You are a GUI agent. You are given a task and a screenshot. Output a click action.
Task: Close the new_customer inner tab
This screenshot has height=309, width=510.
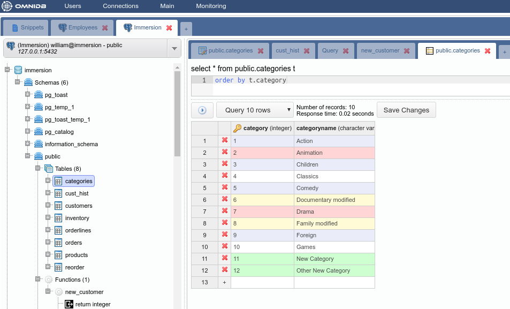407,51
